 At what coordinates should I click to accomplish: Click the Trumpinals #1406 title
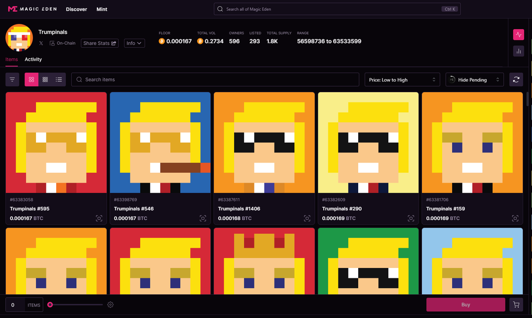[x=239, y=209]
